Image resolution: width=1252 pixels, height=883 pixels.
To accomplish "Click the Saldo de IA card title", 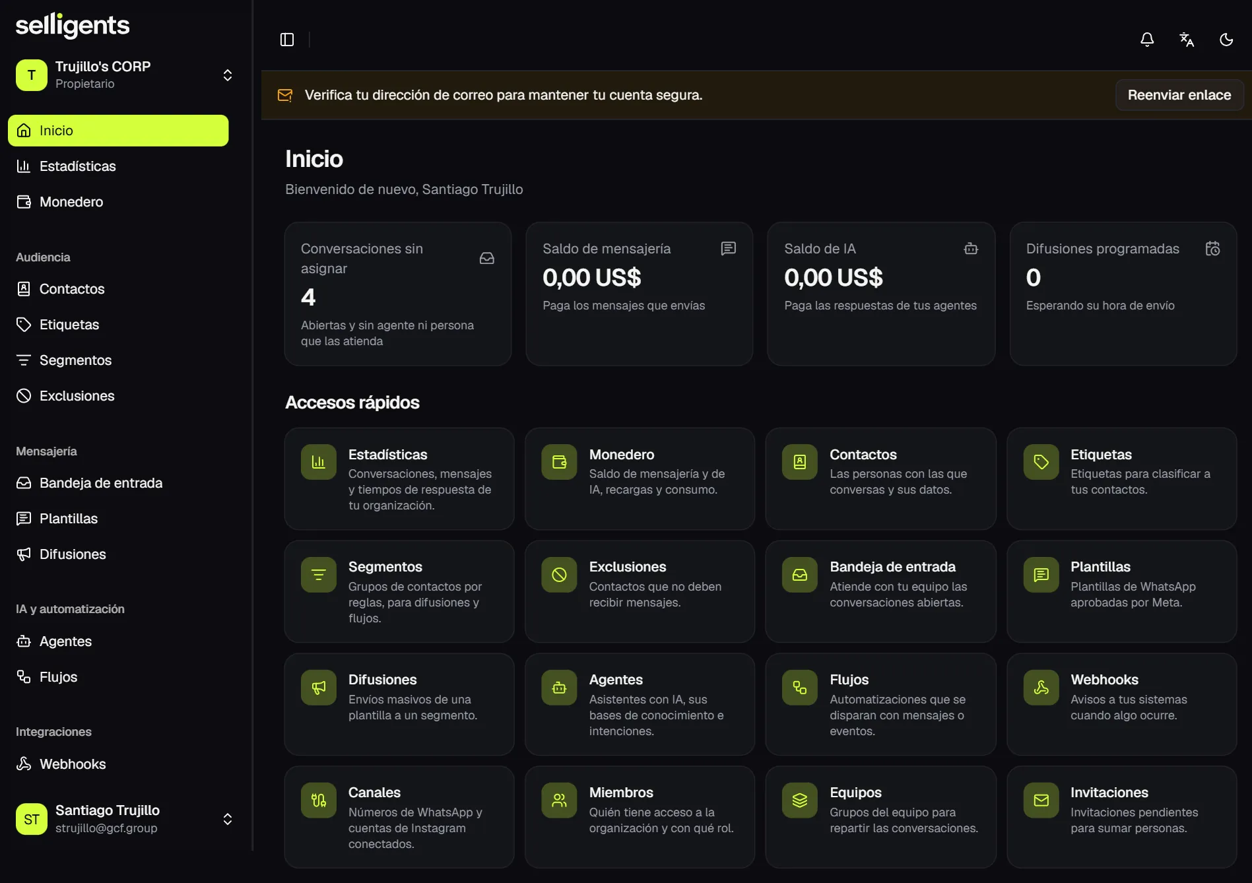I will [x=820, y=249].
